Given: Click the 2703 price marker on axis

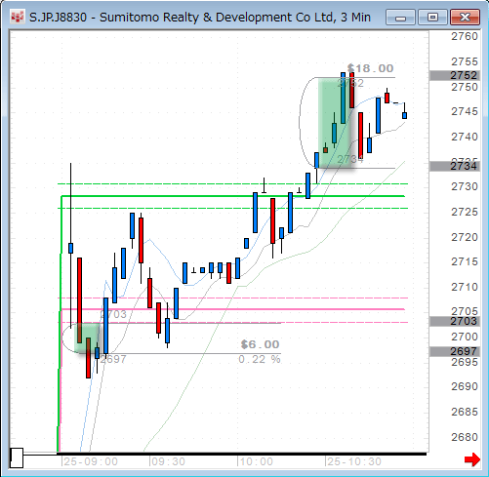Looking at the screenshot, I should (x=455, y=321).
